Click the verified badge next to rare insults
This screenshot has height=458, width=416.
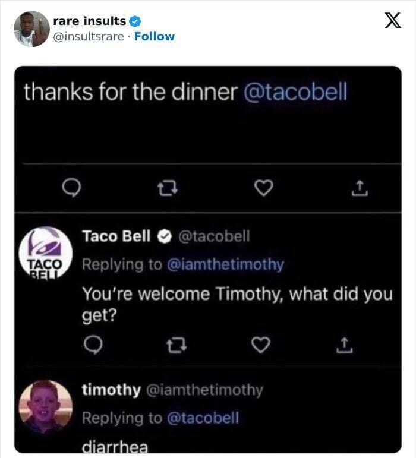pyautogui.click(x=134, y=21)
